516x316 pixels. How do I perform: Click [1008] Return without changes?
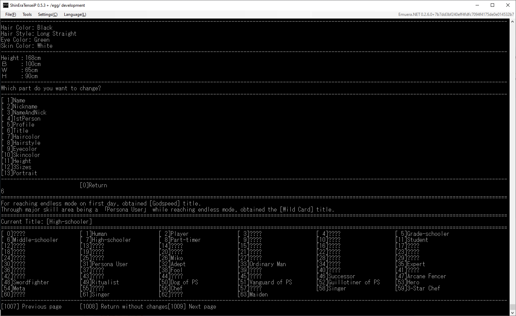click(124, 307)
